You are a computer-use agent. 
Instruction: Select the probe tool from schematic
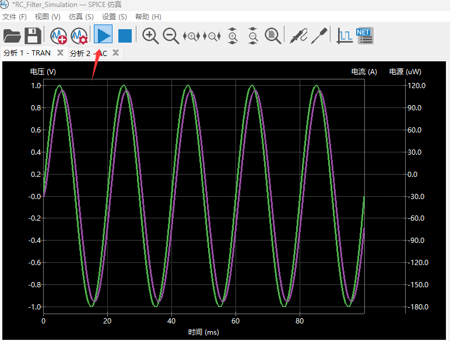[298, 36]
